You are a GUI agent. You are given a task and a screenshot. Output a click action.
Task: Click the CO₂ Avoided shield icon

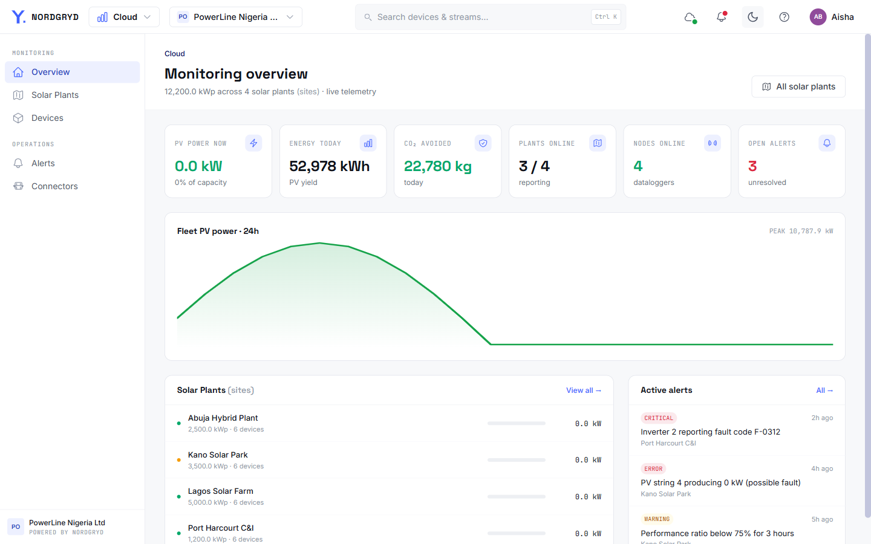tap(483, 143)
